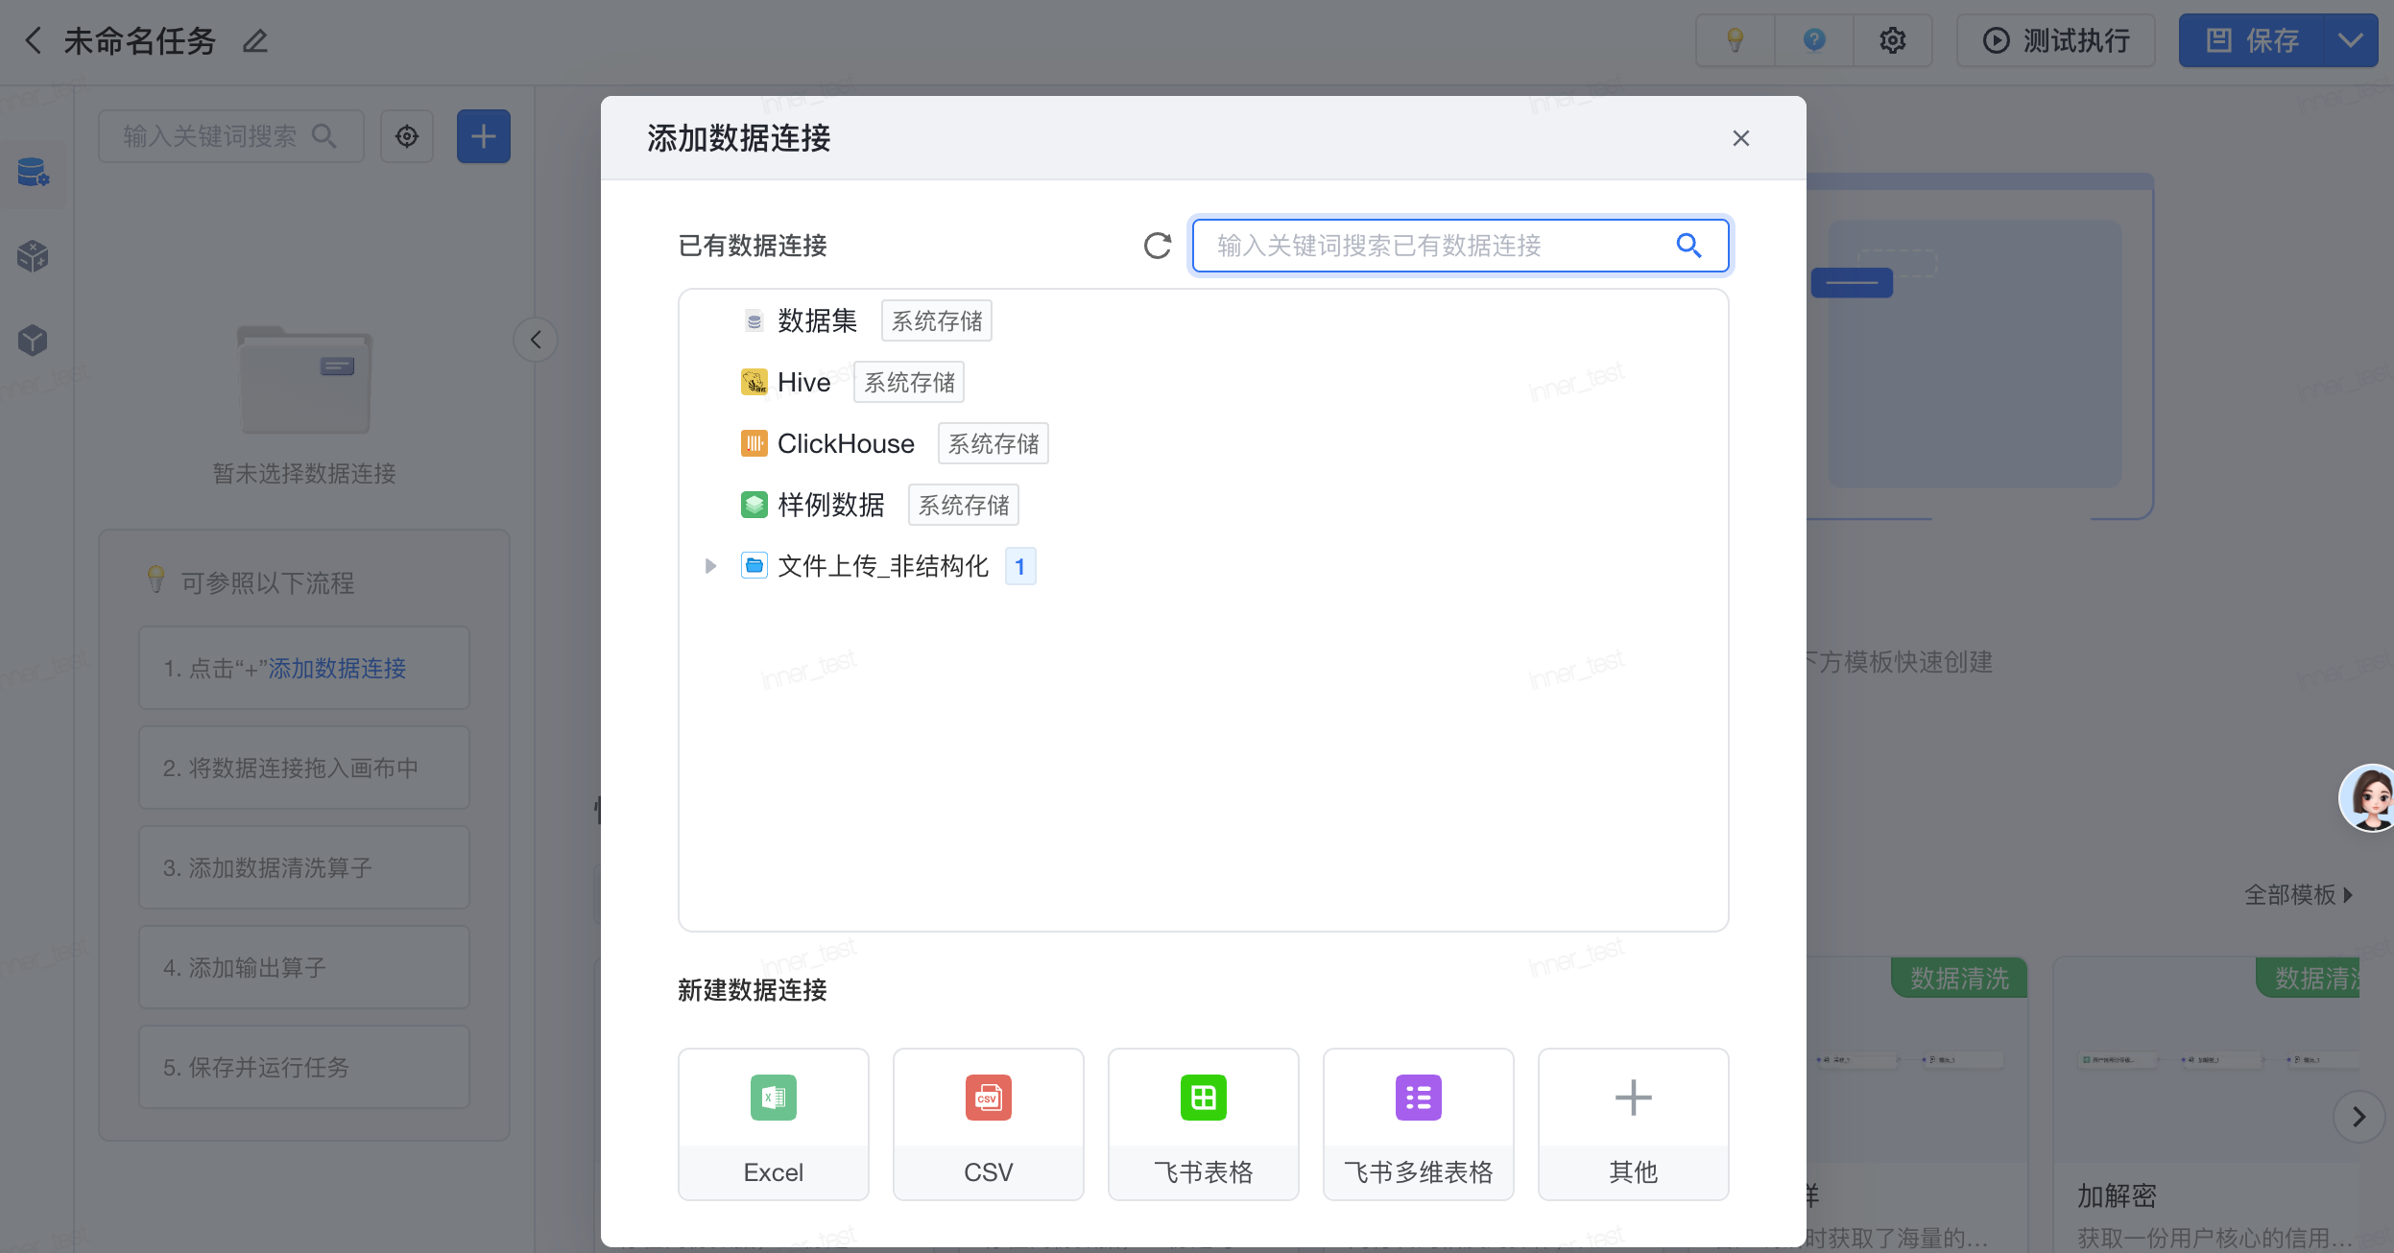This screenshot has width=2394, height=1253.
Task: Choose 飞书多维表格 as new connection
Action: [x=1418, y=1123]
